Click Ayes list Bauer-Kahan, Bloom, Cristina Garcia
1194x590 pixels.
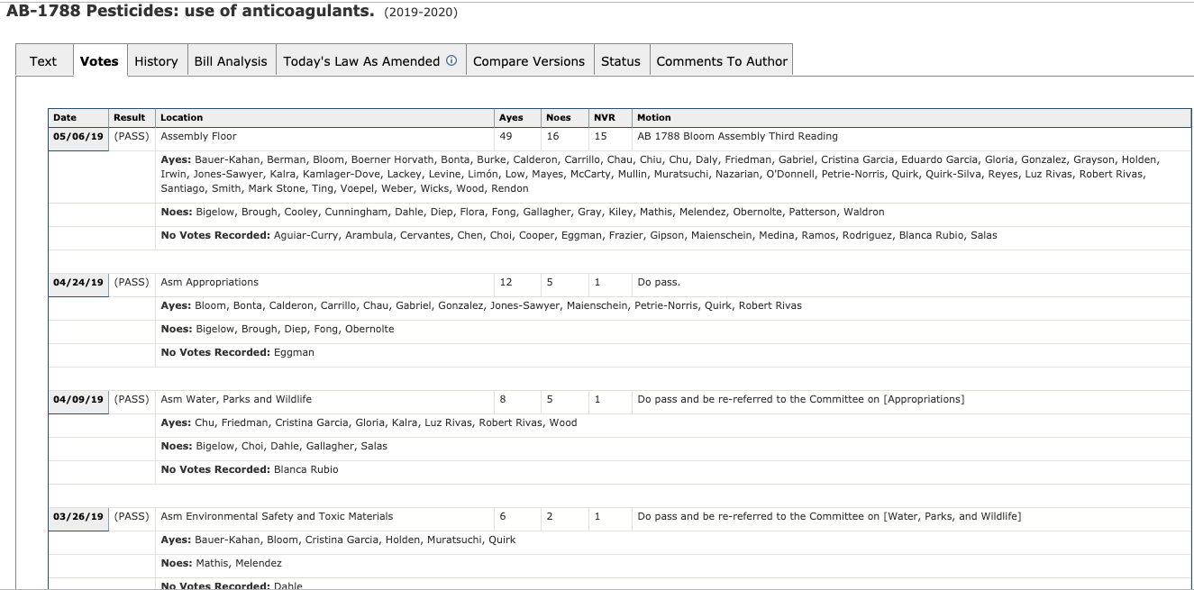[338, 540]
